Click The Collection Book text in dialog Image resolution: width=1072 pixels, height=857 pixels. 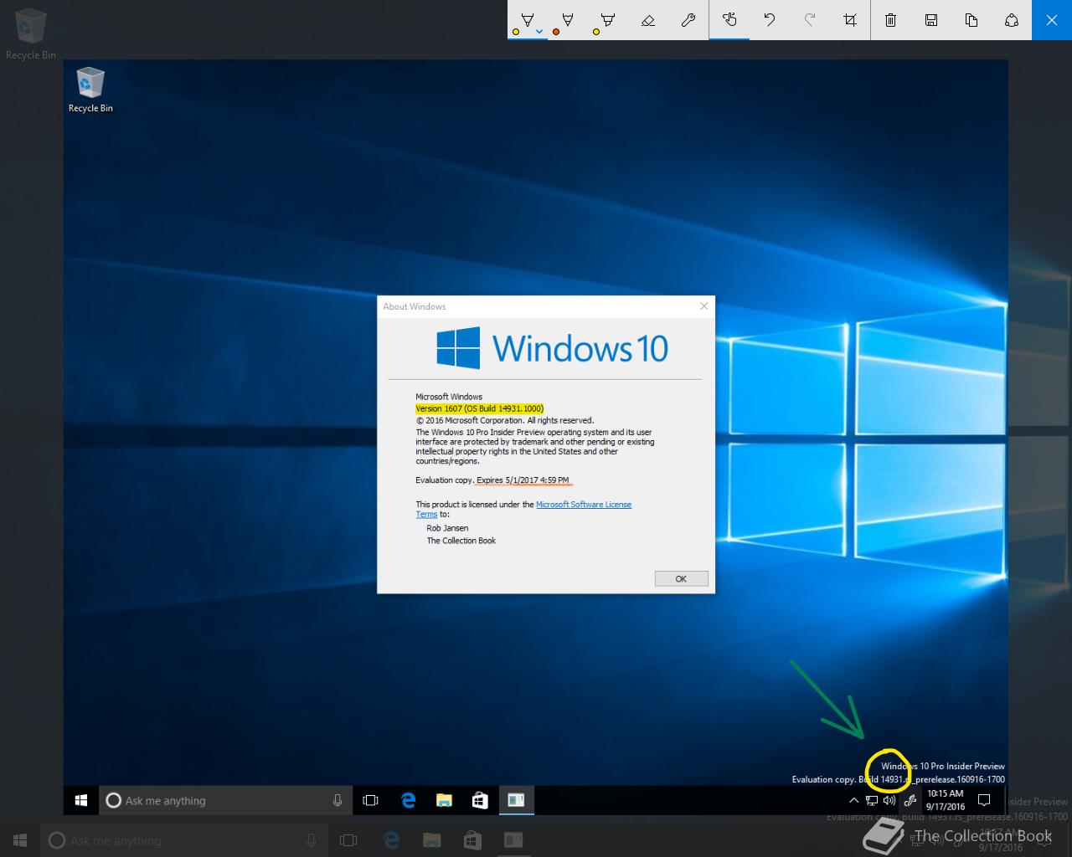click(461, 541)
